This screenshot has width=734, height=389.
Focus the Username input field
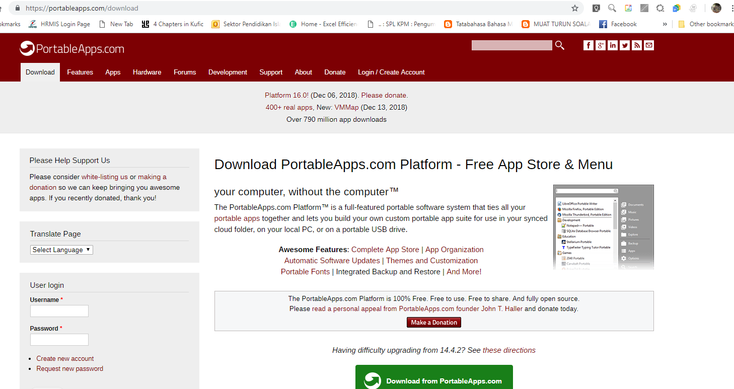point(59,311)
